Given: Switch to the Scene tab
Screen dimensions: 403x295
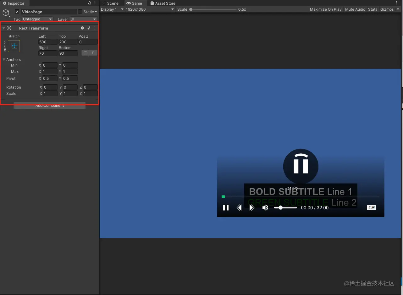Looking at the screenshot, I should [110, 3].
